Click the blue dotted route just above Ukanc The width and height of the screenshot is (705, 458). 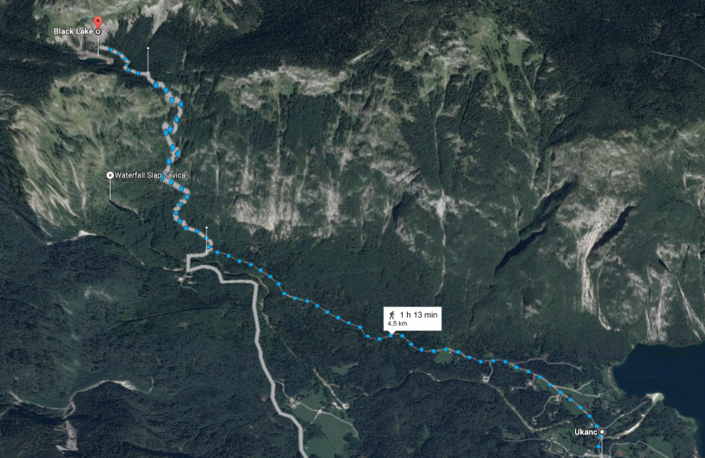pos(580,408)
